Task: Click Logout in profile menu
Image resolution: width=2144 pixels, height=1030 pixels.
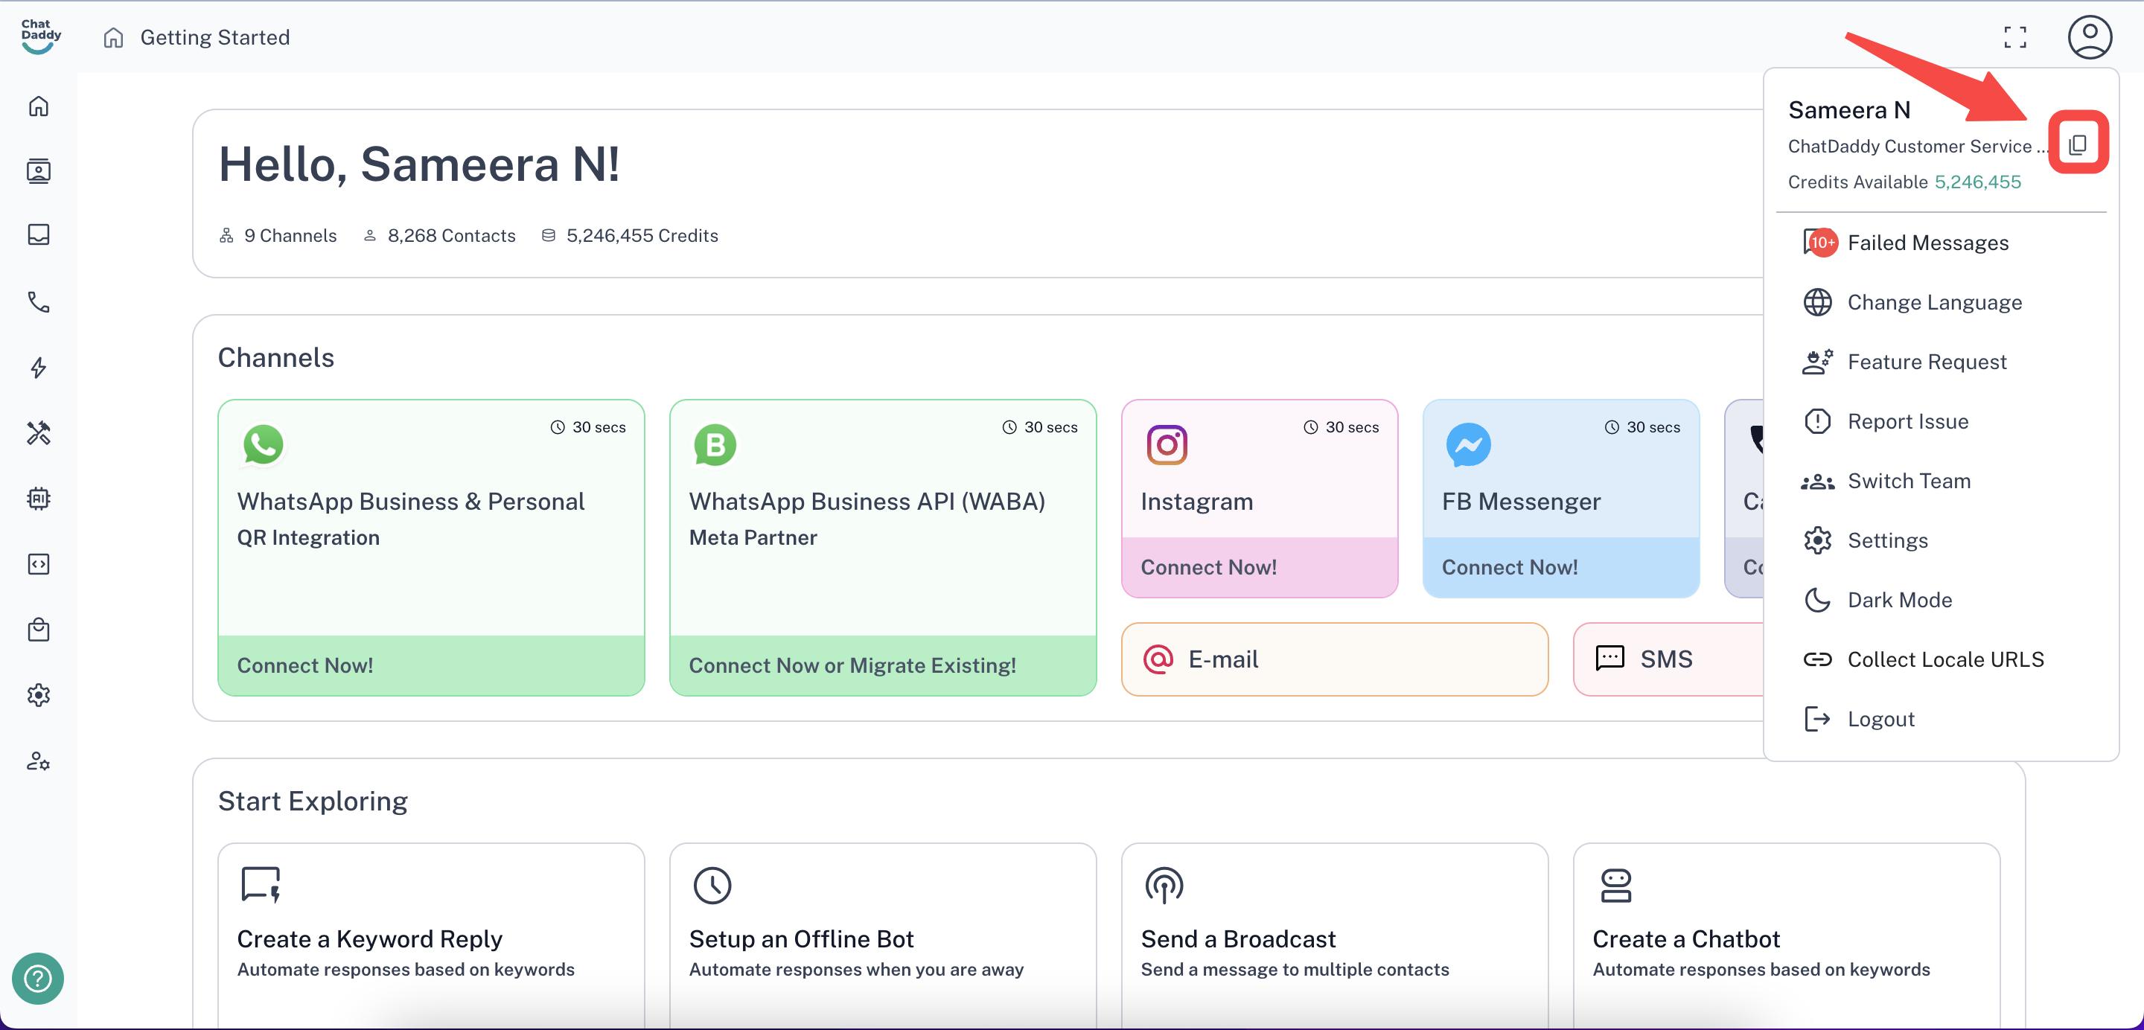Action: coord(1880,719)
